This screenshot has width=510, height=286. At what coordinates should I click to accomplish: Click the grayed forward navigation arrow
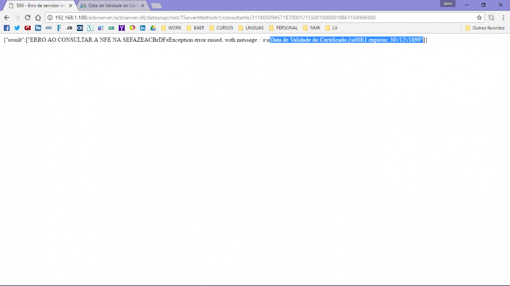pyautogui.click(x=17, y=18)
